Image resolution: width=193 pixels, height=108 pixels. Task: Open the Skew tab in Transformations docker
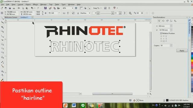[175, 21]
